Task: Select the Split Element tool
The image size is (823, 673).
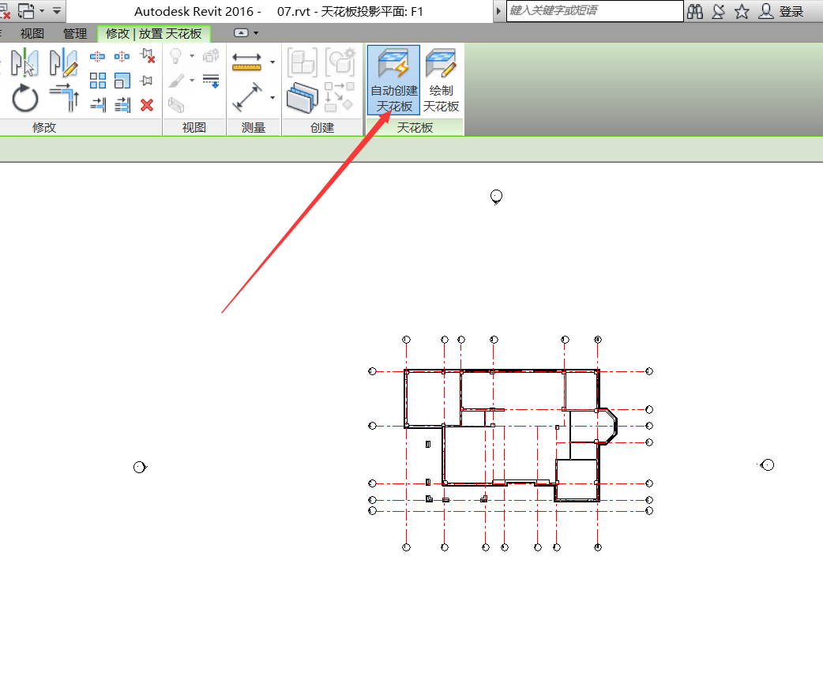Action: coord(98,57)
